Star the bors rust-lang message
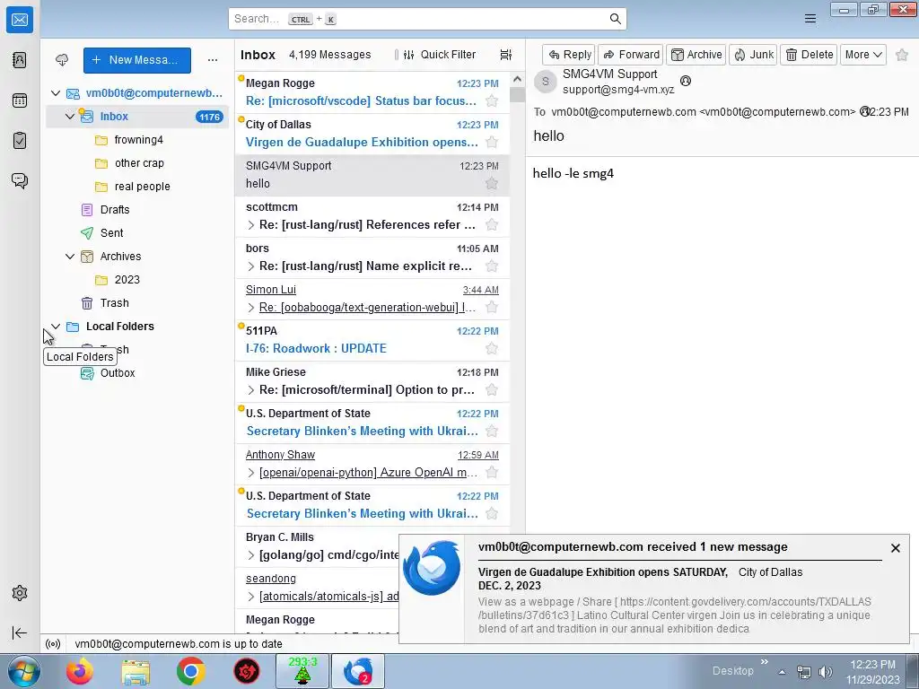 pos(492,266)
